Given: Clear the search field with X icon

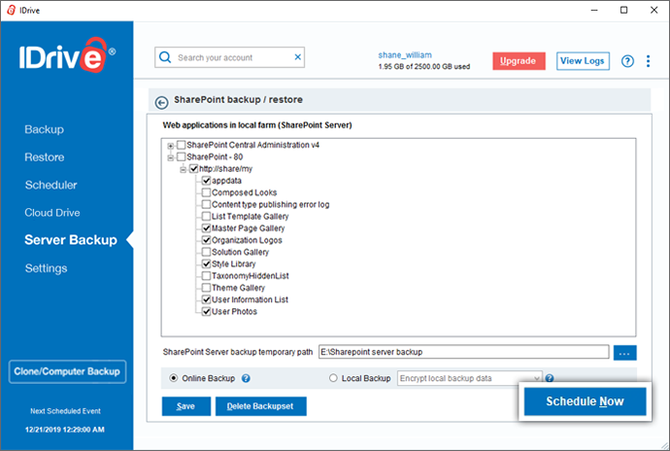Looking at the screenshot, I should [298, 57].
